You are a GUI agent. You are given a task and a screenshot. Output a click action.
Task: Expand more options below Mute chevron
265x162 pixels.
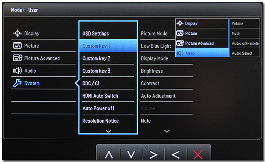coord(167,131)
